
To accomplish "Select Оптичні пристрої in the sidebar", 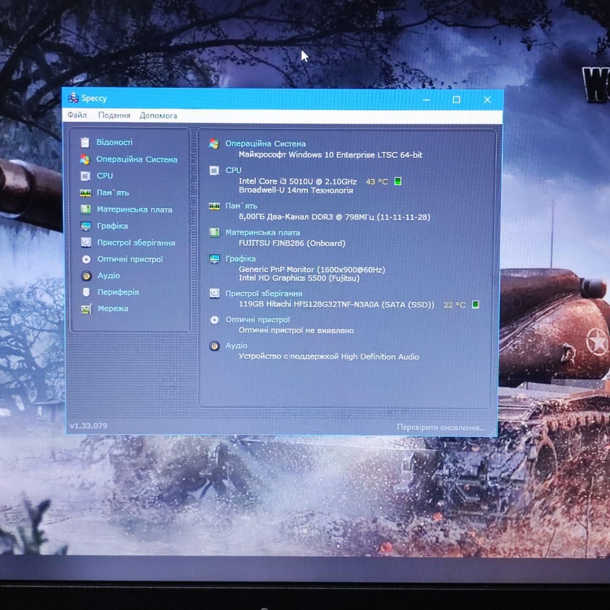I will [130, 259].
